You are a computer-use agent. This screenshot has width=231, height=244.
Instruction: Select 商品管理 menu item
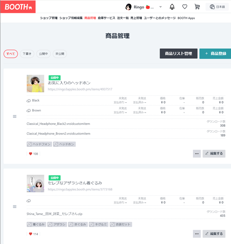coord(90,18)
